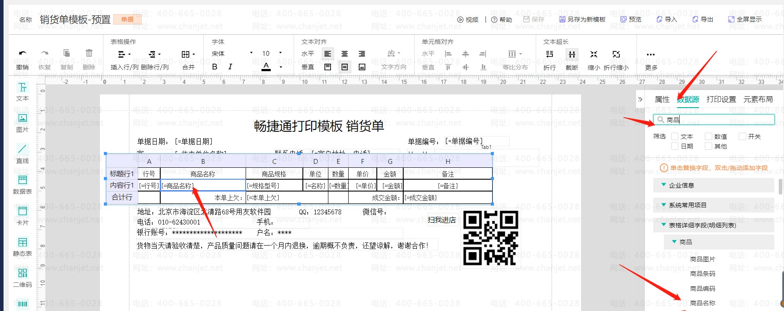Click the 另存为新模板 save-as button
This screenshot has height=311, width=784.
click(x=582, y=19)
